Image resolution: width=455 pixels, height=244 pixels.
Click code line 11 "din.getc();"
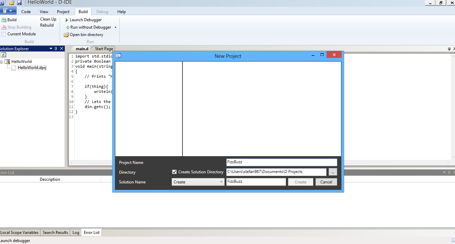[97, 107]
